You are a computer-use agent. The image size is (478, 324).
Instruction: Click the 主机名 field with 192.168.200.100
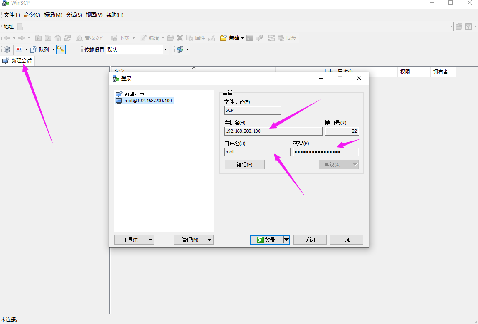[273, 131]
